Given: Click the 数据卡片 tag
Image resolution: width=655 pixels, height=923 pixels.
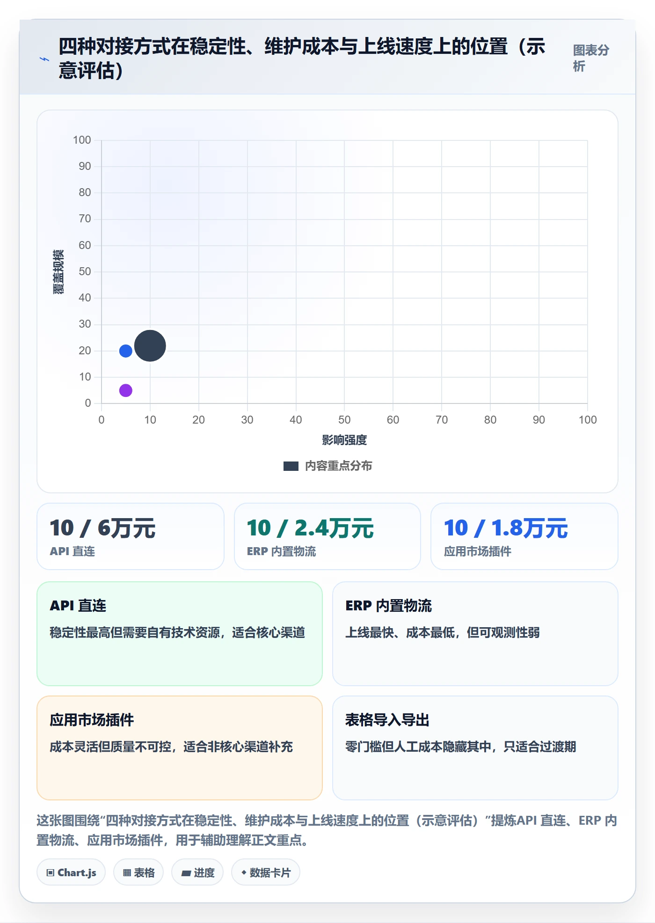Looking at the screenshot, I should tap(266, 872).
